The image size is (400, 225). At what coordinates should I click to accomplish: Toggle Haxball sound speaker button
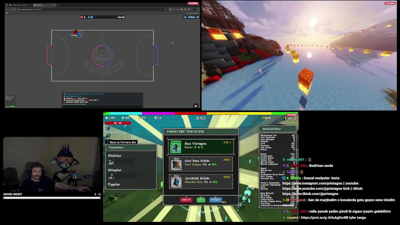point(185,17)
